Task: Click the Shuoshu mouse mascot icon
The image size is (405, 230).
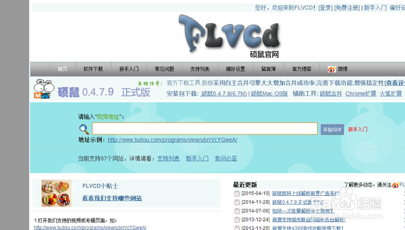Action: point(43,89)
